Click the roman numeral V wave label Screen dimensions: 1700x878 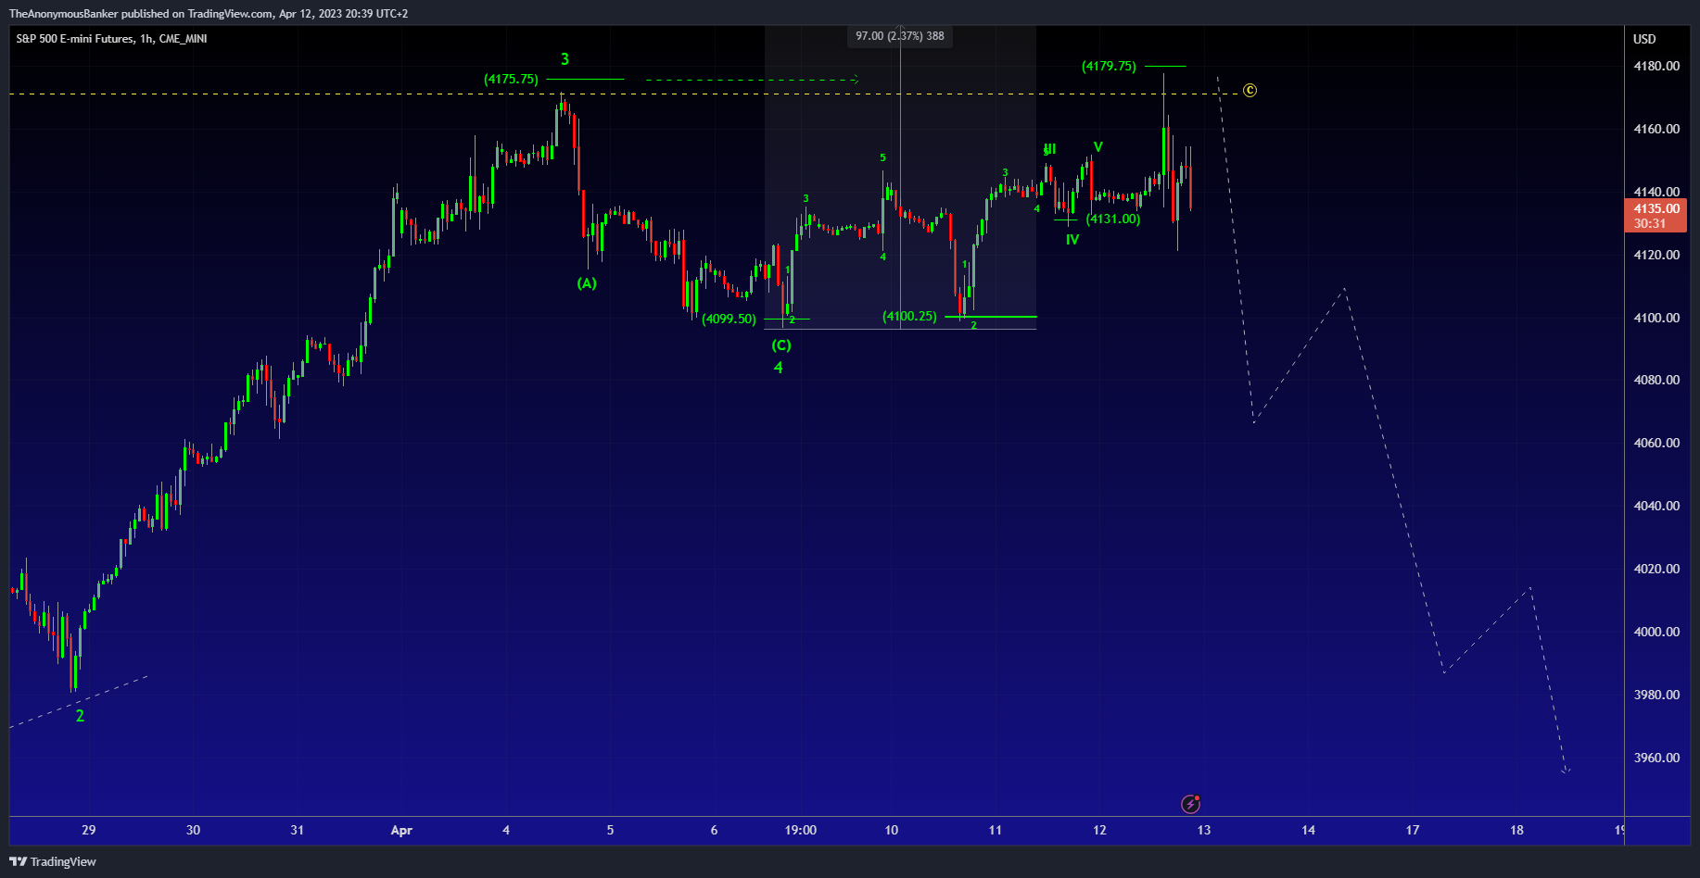pos(1097,146)
